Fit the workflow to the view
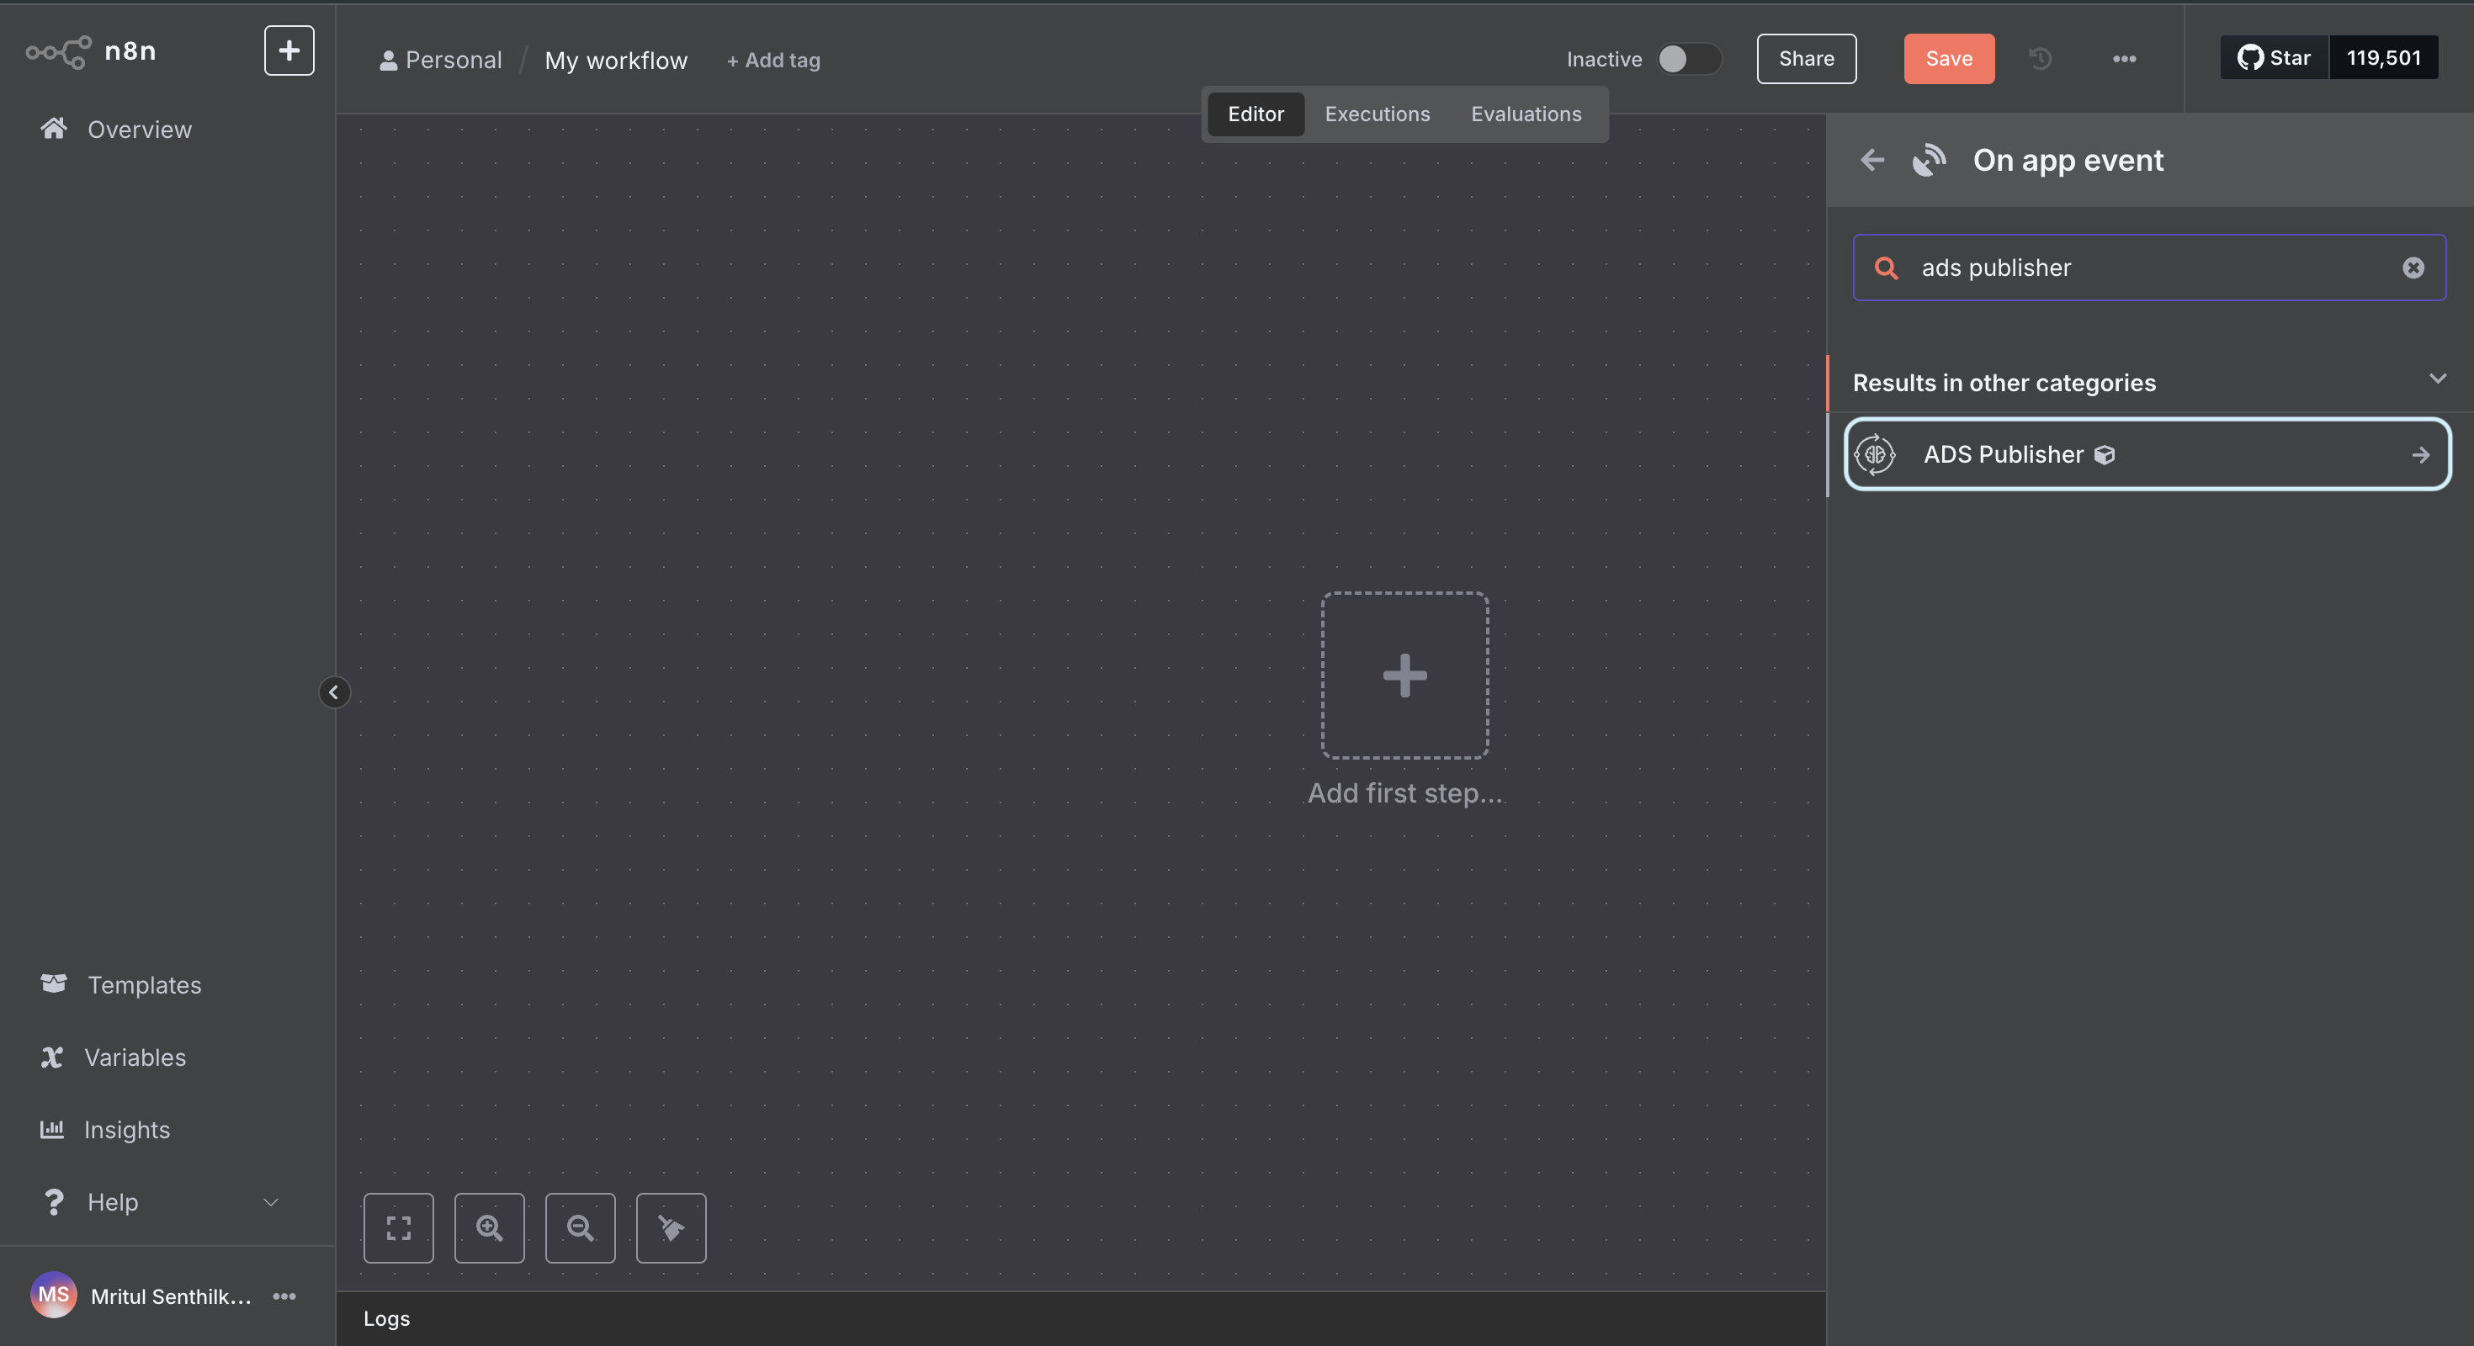 (x=399, y=1228)
